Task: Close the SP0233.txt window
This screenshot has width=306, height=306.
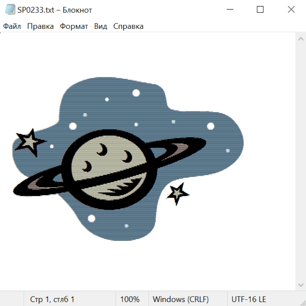Action: tap(291, 10)
